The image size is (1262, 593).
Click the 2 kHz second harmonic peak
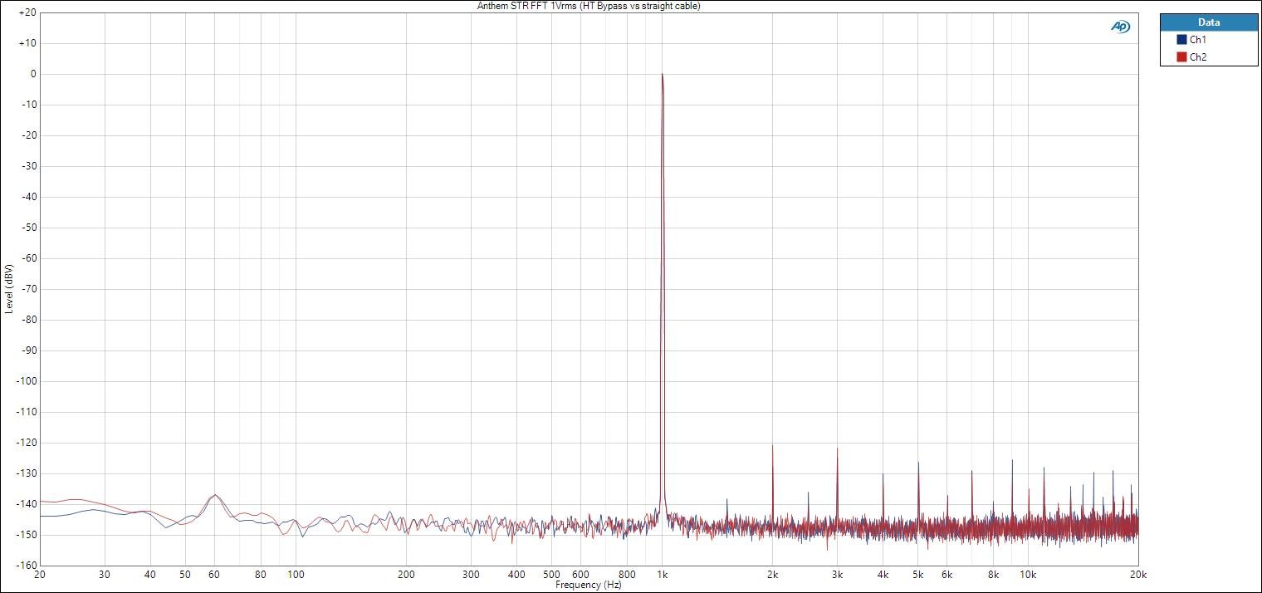click(x=772, y=446)
